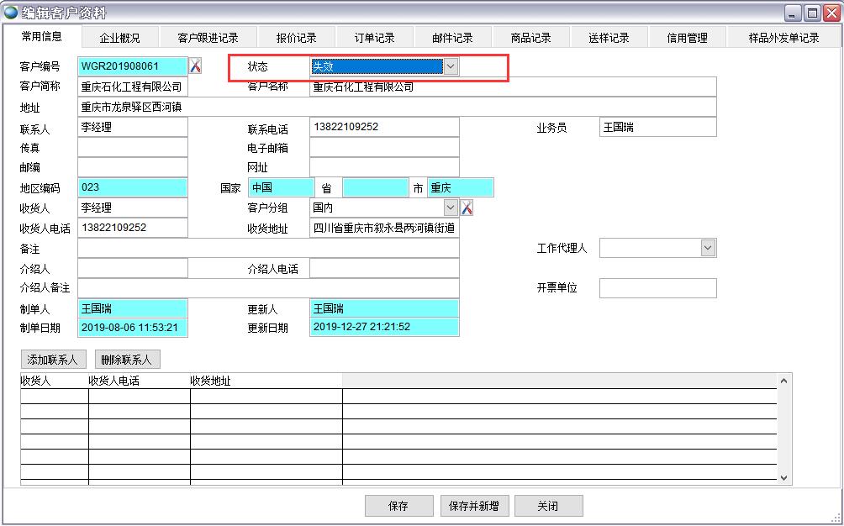
Task: Click the 保存并新增 button
Action: click(473, 506)
